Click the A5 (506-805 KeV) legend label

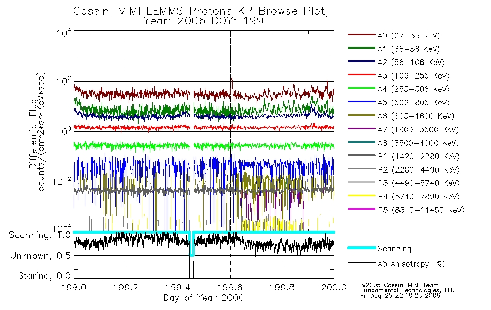tap(413, 103)
